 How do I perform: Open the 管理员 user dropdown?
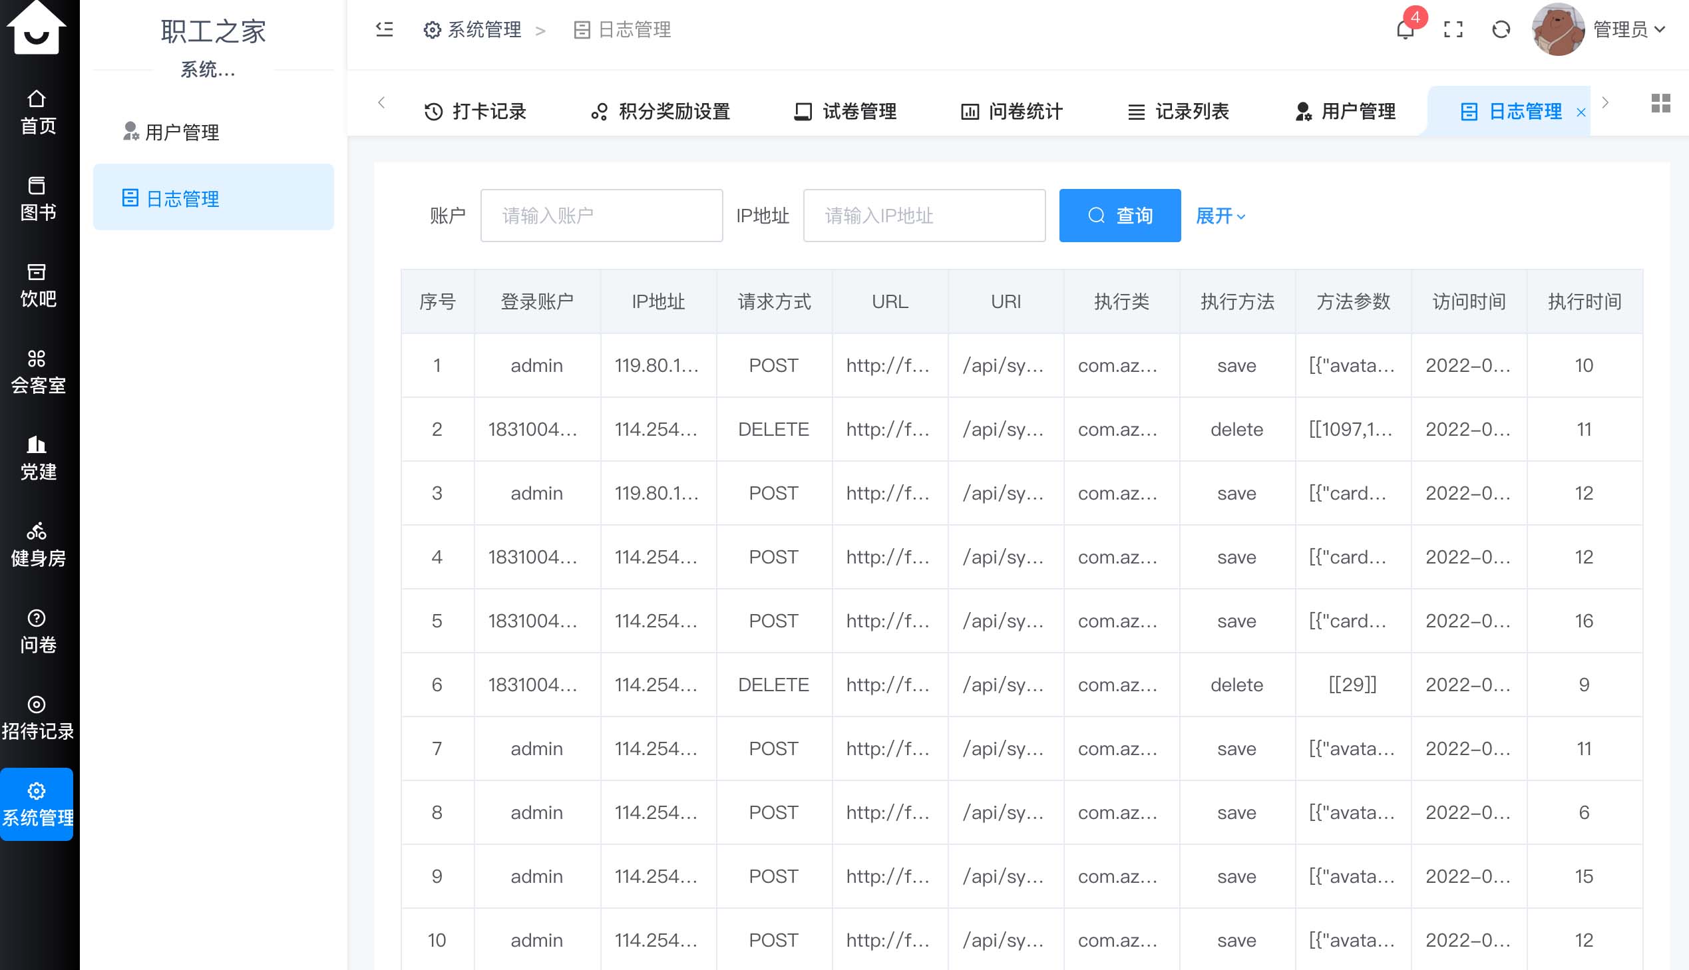(1629, 29)
